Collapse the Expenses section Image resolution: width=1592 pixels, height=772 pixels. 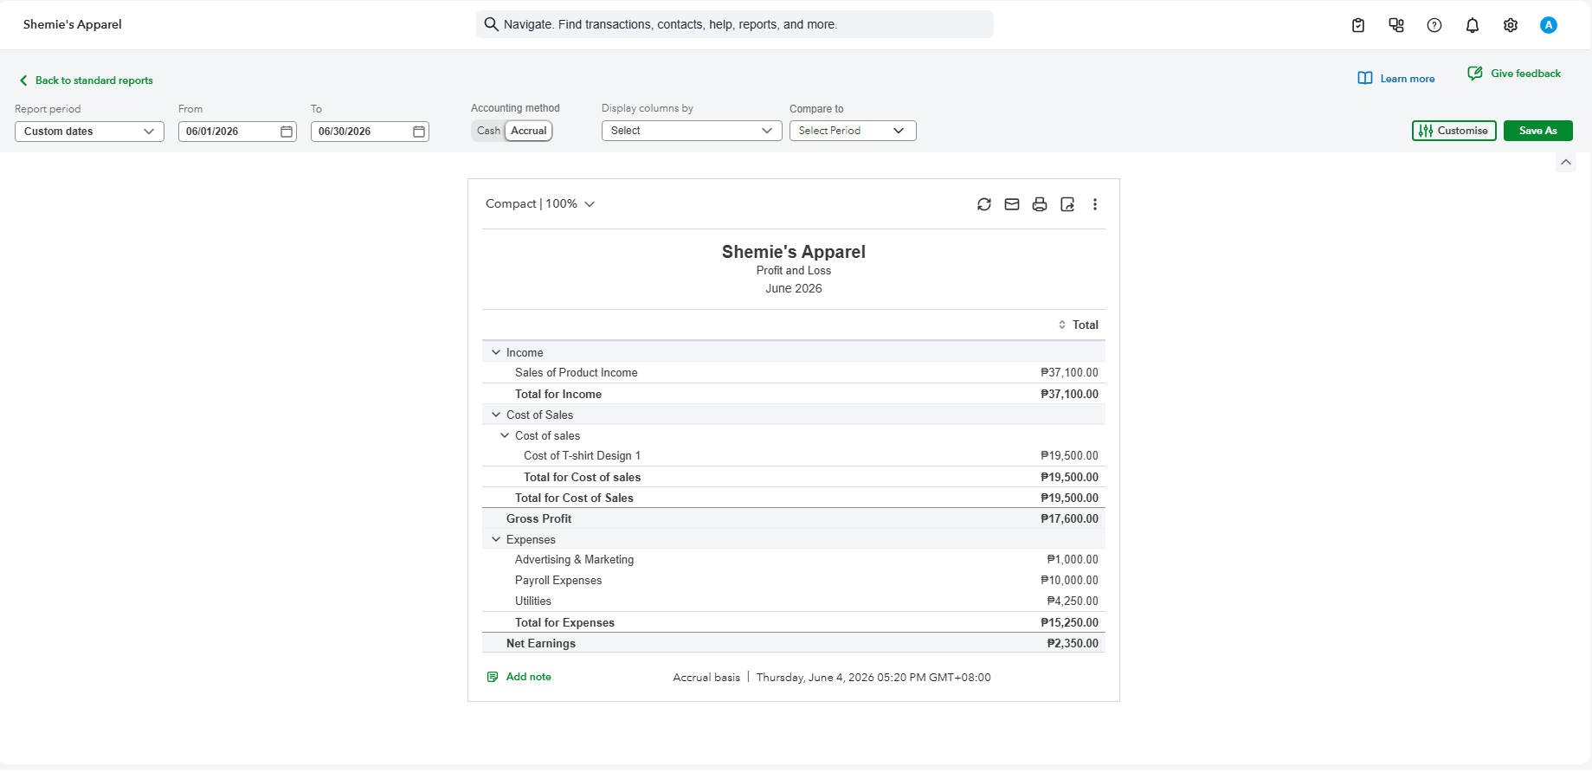click(496, 539)
